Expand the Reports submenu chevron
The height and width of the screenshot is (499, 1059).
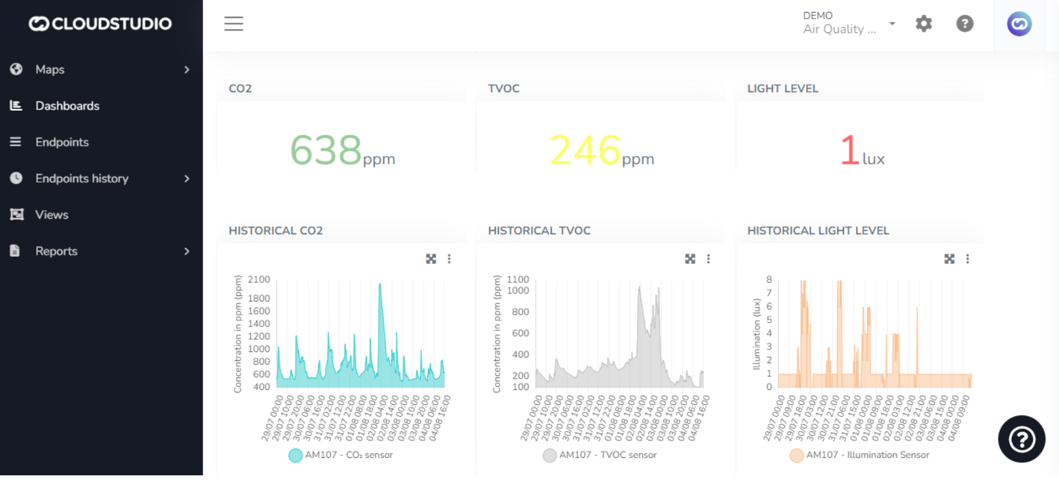coord(186,251)
